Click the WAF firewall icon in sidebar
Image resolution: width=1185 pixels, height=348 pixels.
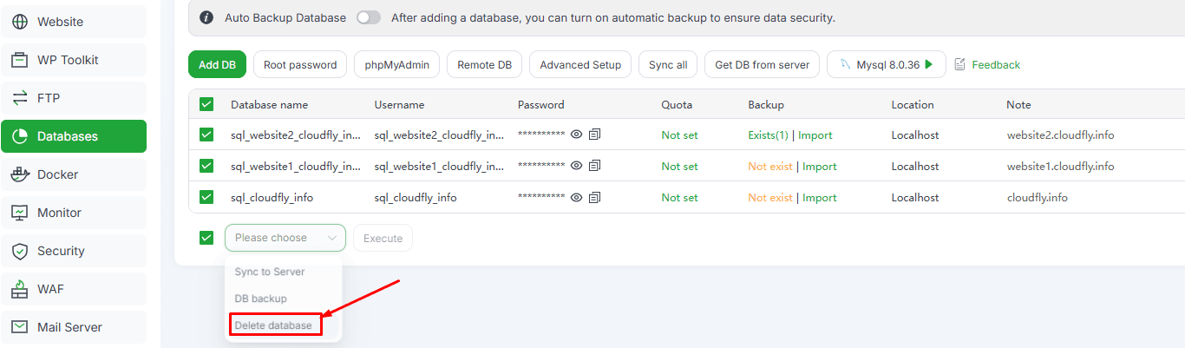pyautogui.click(x=20, y=289)
